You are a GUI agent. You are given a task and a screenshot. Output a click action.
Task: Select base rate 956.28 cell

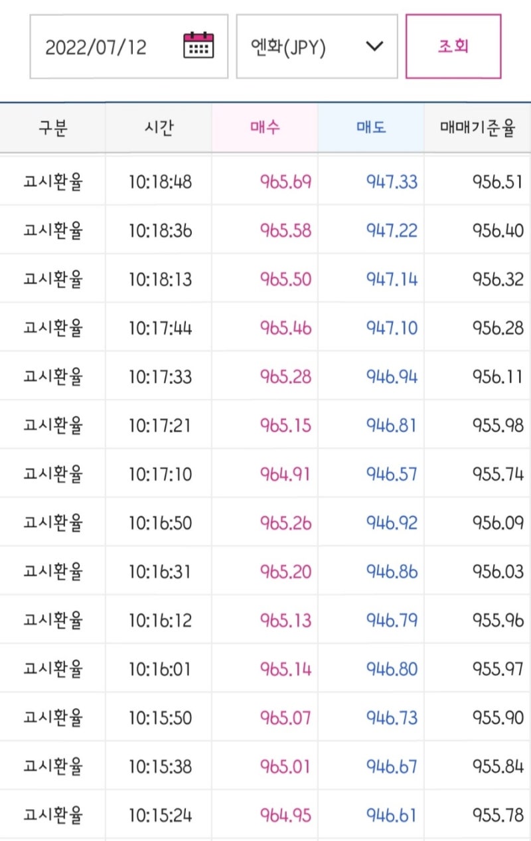(498, 328)
